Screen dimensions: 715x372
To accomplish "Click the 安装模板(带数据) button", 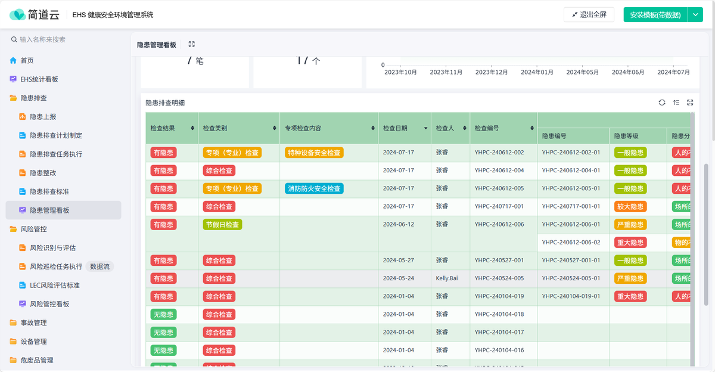I will pos(655,15).
